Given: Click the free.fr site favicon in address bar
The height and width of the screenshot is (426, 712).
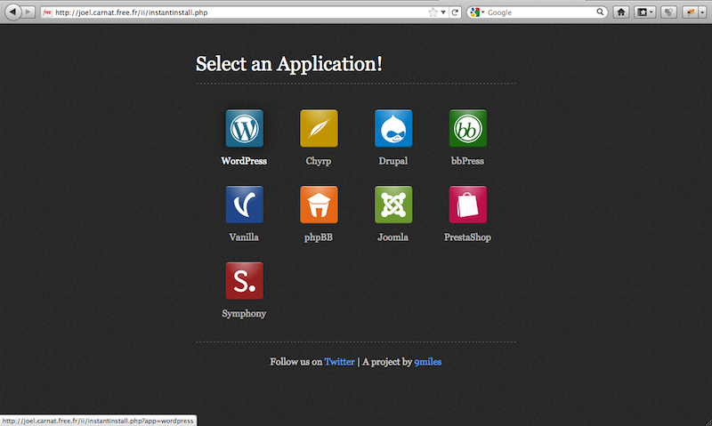Looking at the screenshot, I should 47,12.
